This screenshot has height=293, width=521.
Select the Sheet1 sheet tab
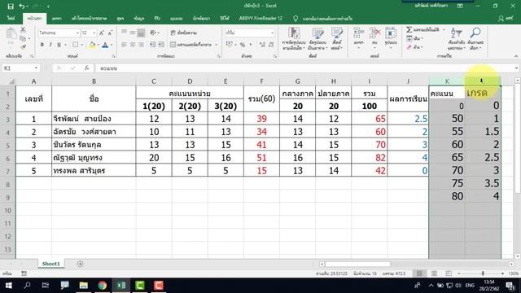(x=50, y=264)
